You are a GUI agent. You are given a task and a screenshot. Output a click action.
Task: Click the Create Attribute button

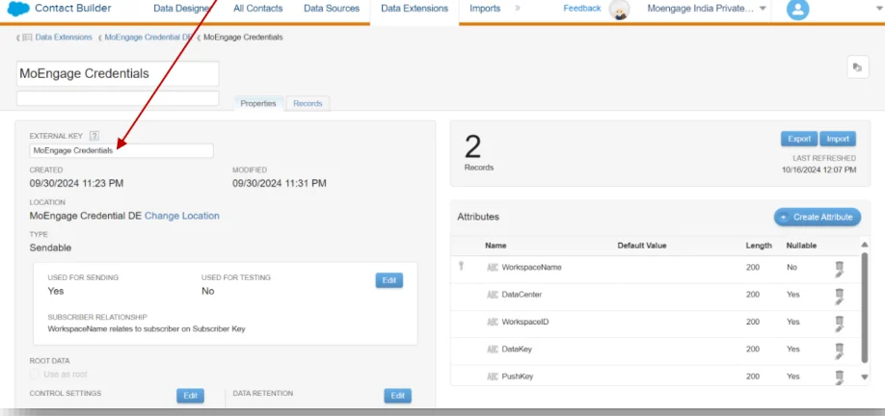pyautogui.click(x=818, y=217)
